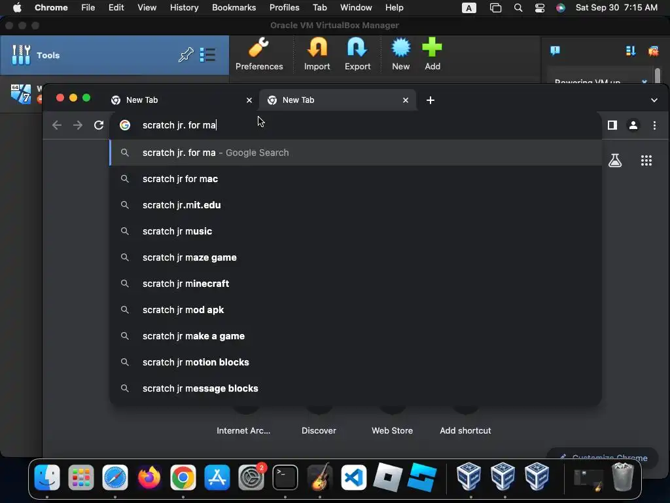This screenshot has width=670, height=503.
Task: Open the Google apps grid icon
Action: click(x=646, y=160)
